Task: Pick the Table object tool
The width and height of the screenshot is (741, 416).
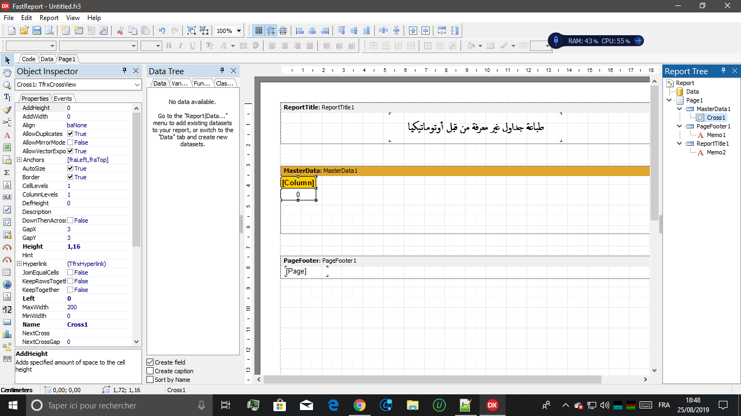Action: [x=7, y=272]
